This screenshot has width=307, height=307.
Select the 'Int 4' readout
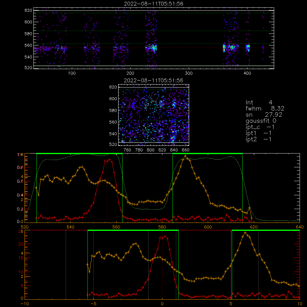pyautogui.click(x=259, y=102)
